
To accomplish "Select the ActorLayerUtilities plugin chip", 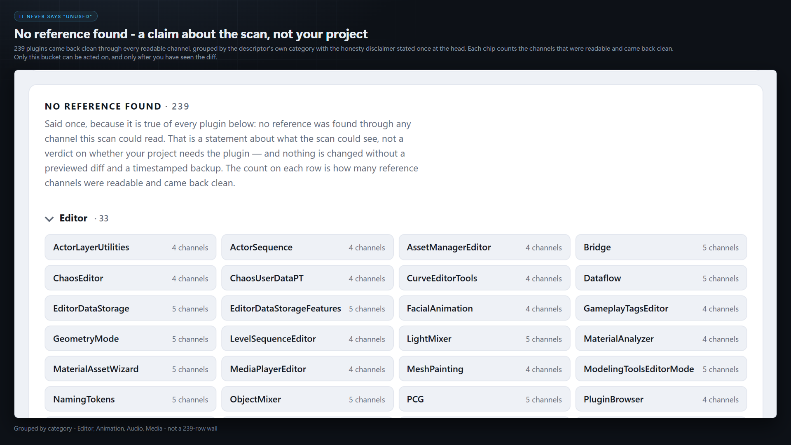I will (131, 247).
